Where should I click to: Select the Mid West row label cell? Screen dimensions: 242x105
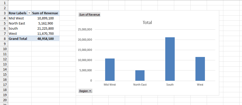tap(20, 18)
